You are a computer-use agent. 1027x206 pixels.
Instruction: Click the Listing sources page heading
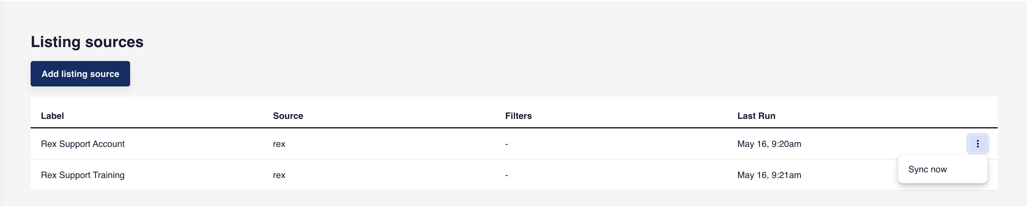(87, 41)
